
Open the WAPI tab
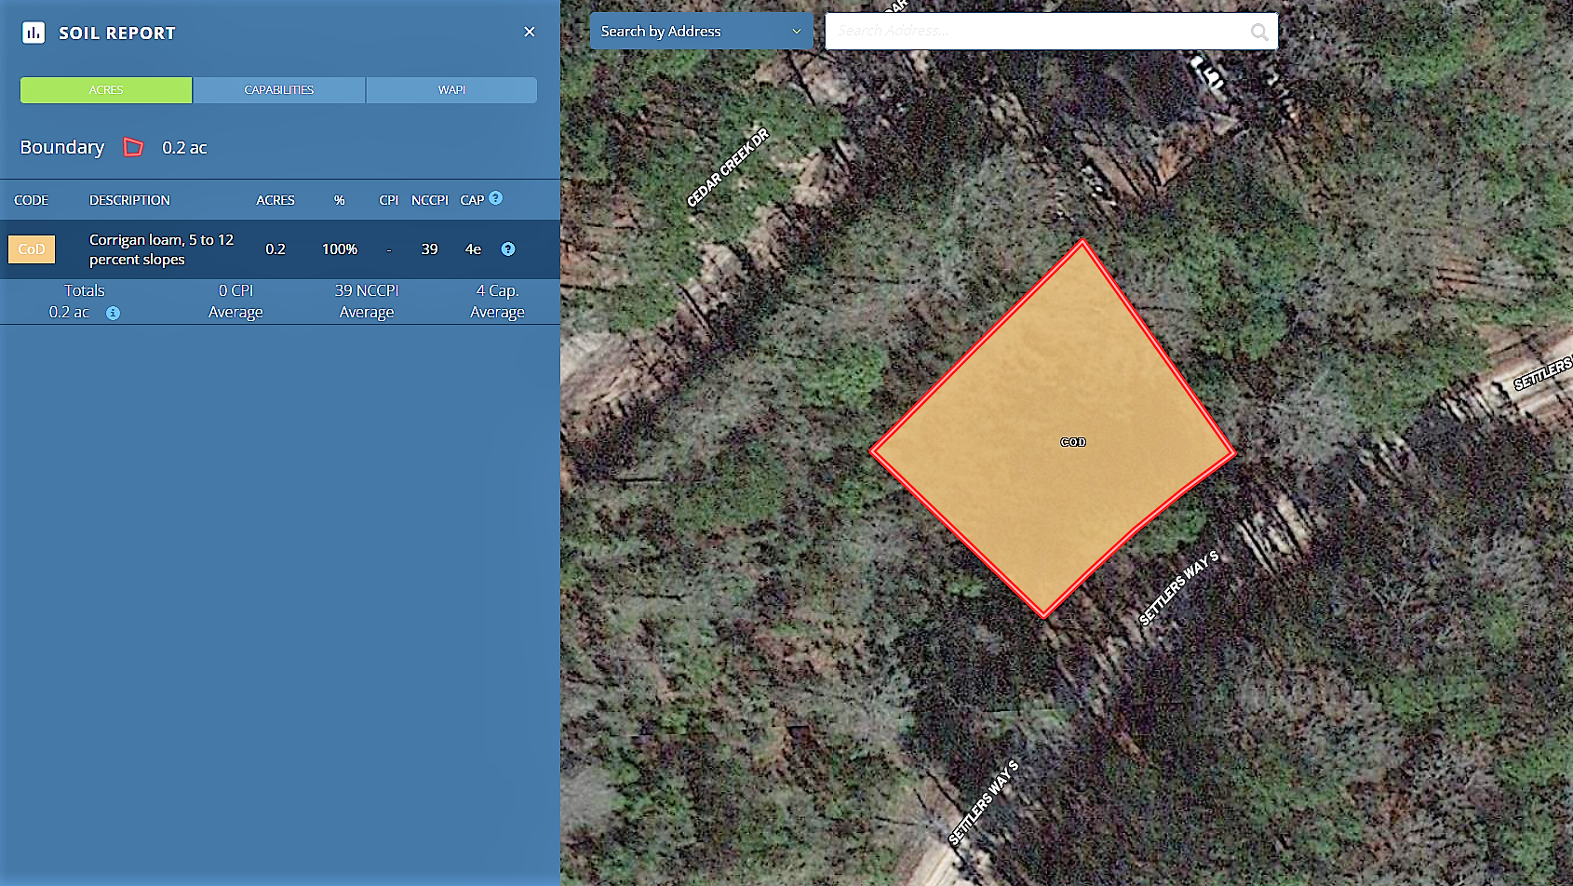tap(451, 90)
